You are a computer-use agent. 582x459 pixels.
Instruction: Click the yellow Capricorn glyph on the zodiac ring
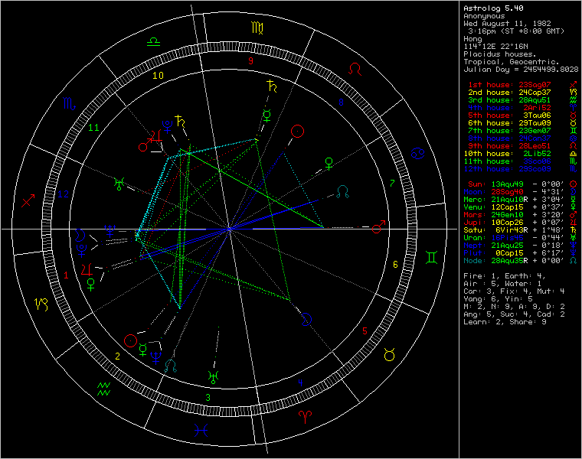41,304
